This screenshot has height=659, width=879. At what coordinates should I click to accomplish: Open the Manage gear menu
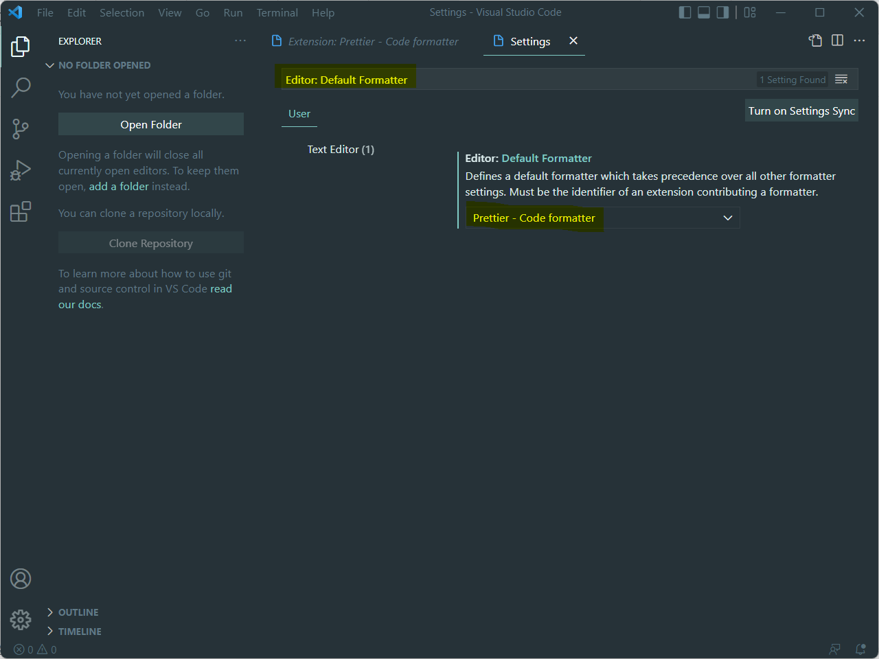[21, 620]
